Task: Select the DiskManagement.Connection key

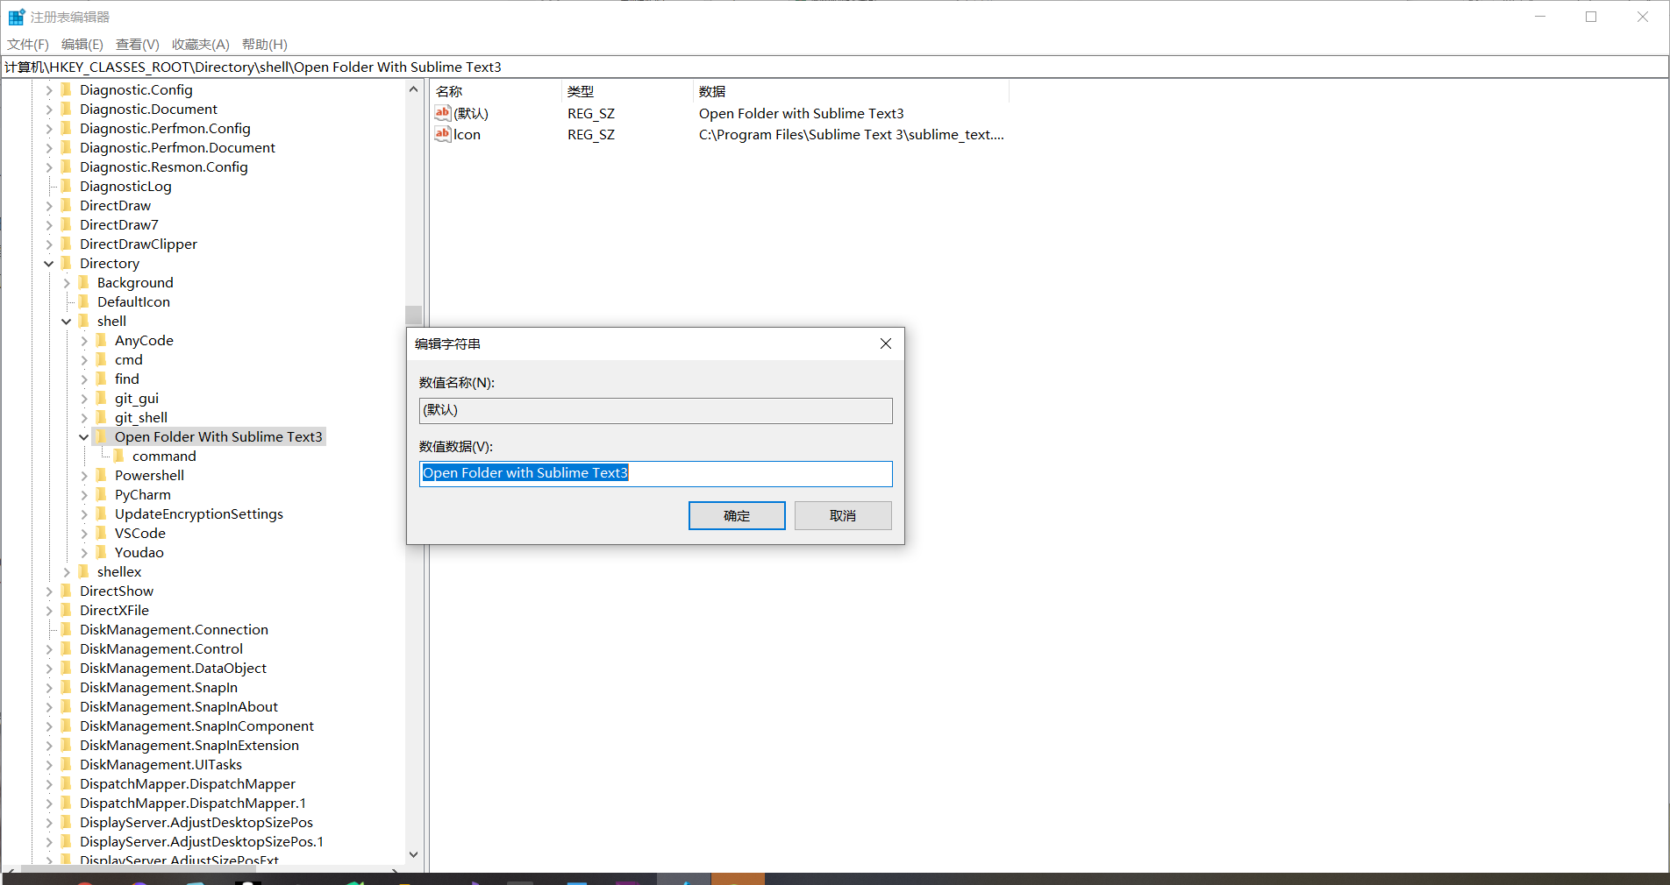Action: pyautogui.click(x=174, y=629)
